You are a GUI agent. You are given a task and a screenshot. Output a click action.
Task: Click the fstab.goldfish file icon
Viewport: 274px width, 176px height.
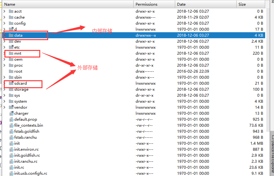click(x=11, y=131)
